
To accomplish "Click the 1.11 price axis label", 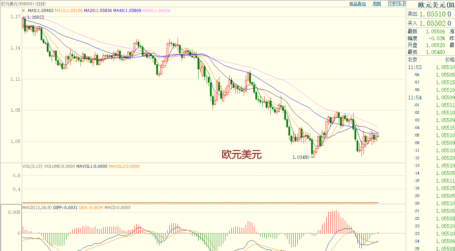I will (15, 79).
